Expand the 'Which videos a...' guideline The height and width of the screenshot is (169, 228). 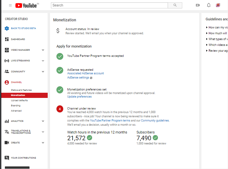point(217,45)
